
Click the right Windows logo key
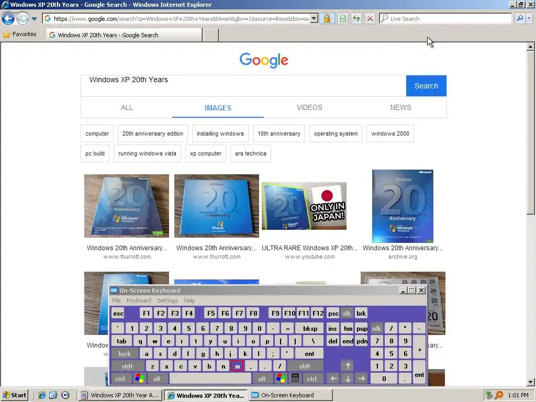(281, 378)
